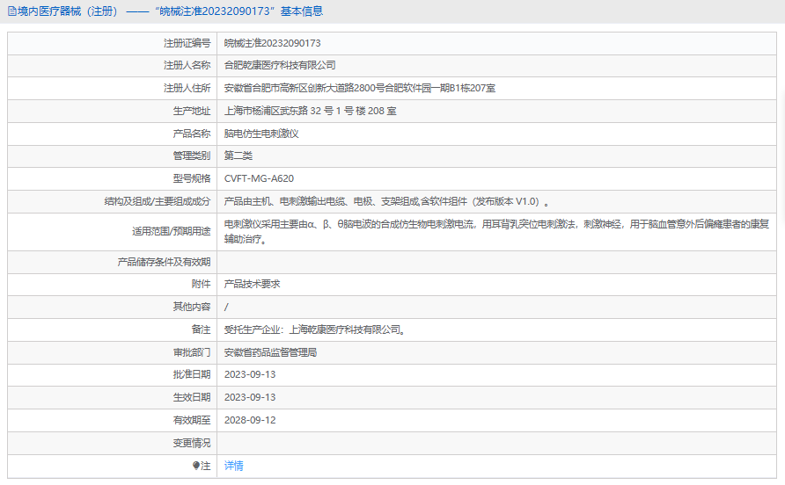Click the 批准日期 row label
The width and height of the screenshot is (785, 485).
192,374
